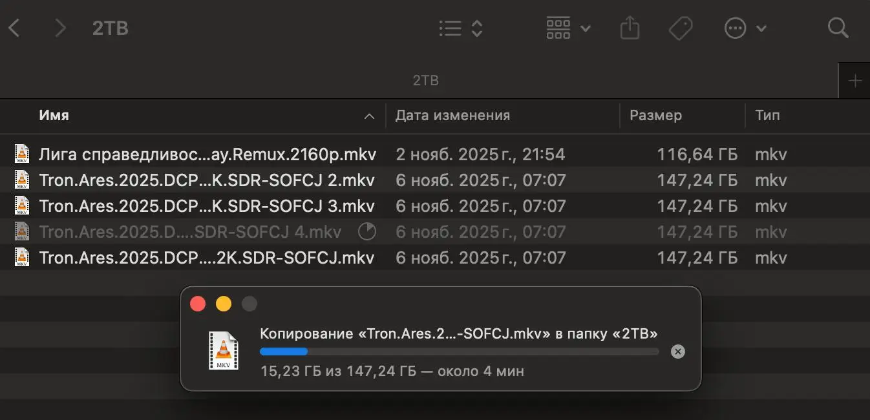Sort files by Дата изменения column
Screen dimensions: 870x420
point(452,116)
